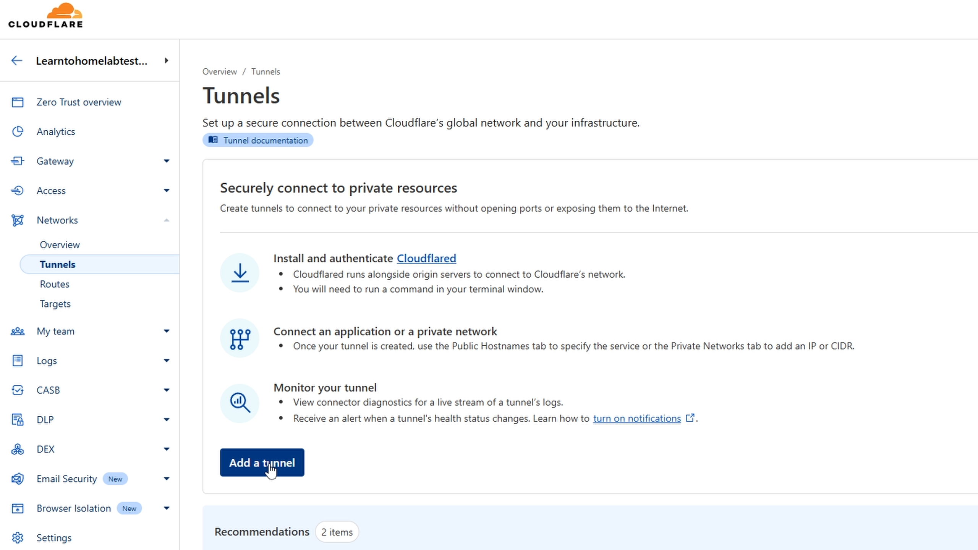Expand the Logs dropdown arrow
Viewport: 978px width, 550px height.
click(x=167, y=361)
